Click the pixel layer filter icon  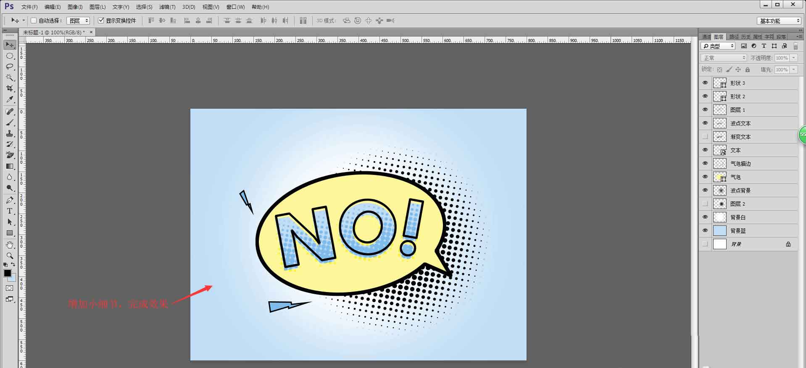(x=744, y=46)
